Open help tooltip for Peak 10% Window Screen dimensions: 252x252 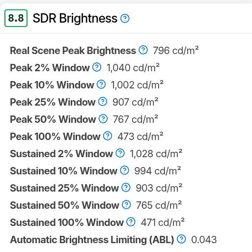coord(101,84)
